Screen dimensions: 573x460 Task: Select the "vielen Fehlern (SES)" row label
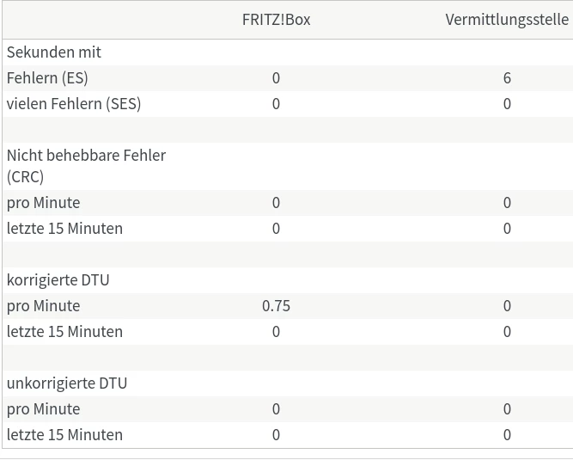74,104
